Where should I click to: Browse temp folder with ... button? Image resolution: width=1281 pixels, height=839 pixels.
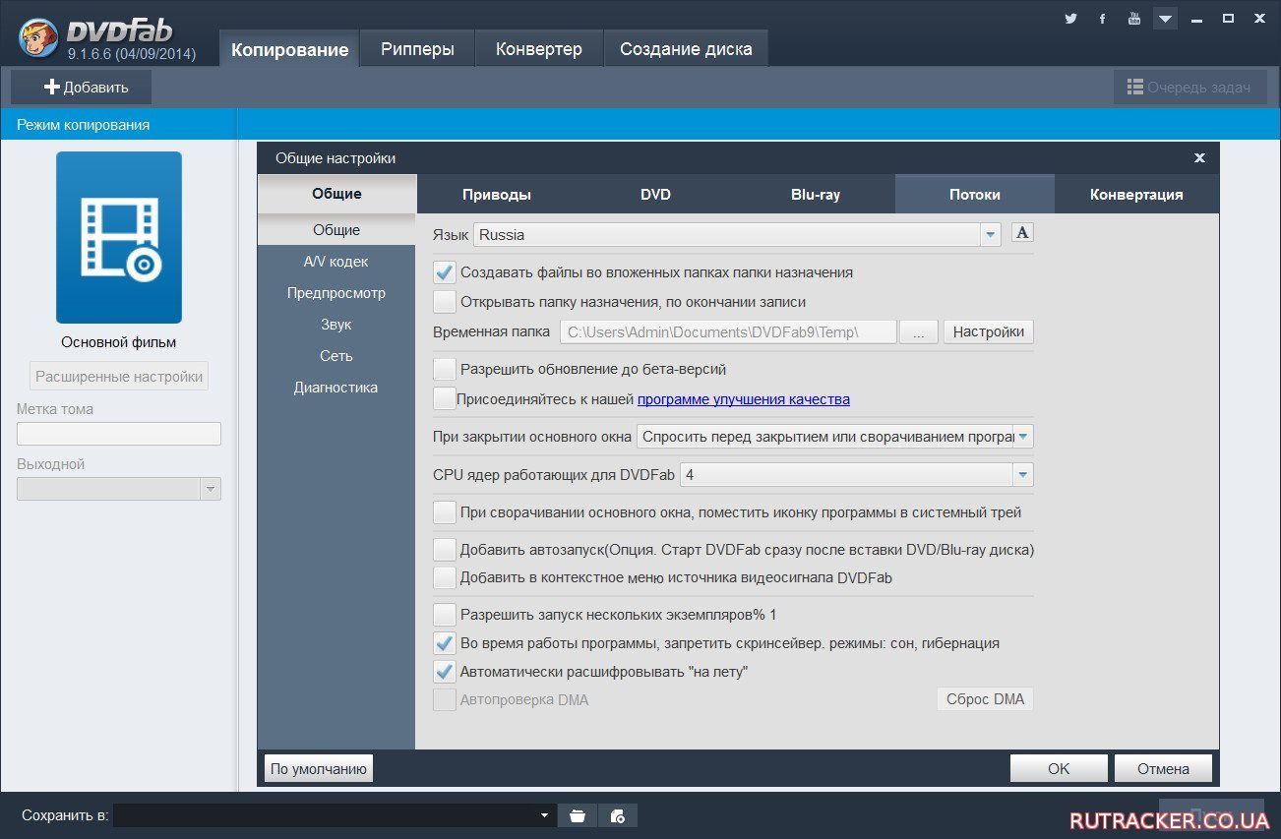(919, 331)
